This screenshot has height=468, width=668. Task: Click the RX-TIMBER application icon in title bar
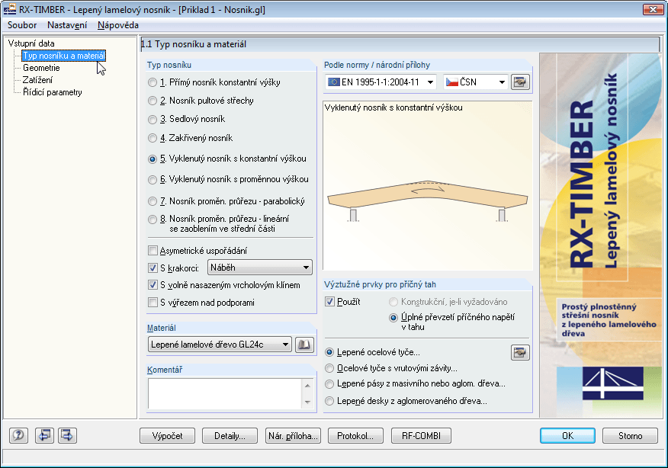9,9
